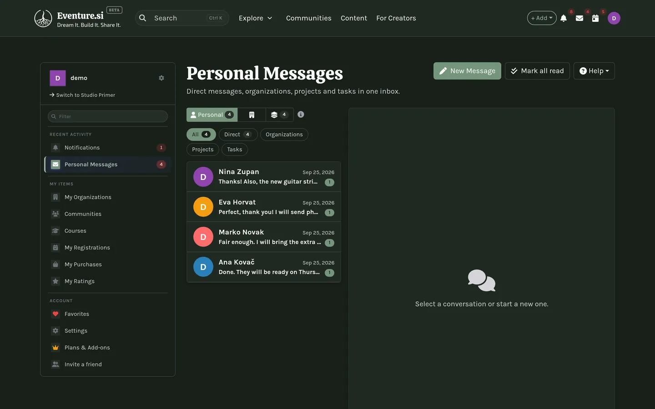
Task: Open Ana Kovač's conversation
Action: tap(264, 267)
